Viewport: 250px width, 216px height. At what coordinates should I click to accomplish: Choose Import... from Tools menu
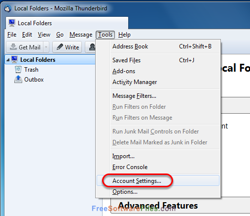click(158, 156)
